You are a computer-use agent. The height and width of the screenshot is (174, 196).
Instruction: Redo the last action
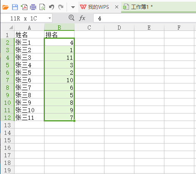tap(61, 7)
